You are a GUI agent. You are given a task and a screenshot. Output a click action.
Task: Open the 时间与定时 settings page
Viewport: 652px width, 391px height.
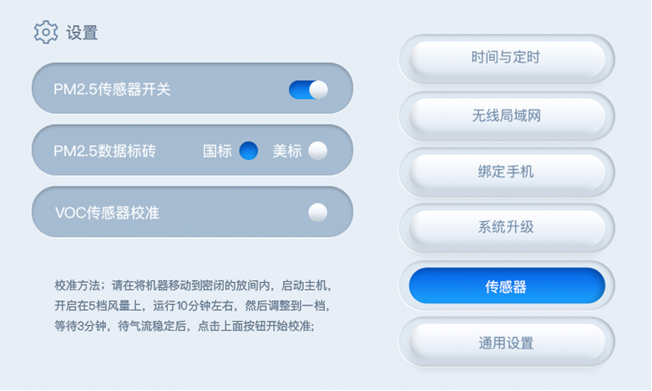point(507,58)
